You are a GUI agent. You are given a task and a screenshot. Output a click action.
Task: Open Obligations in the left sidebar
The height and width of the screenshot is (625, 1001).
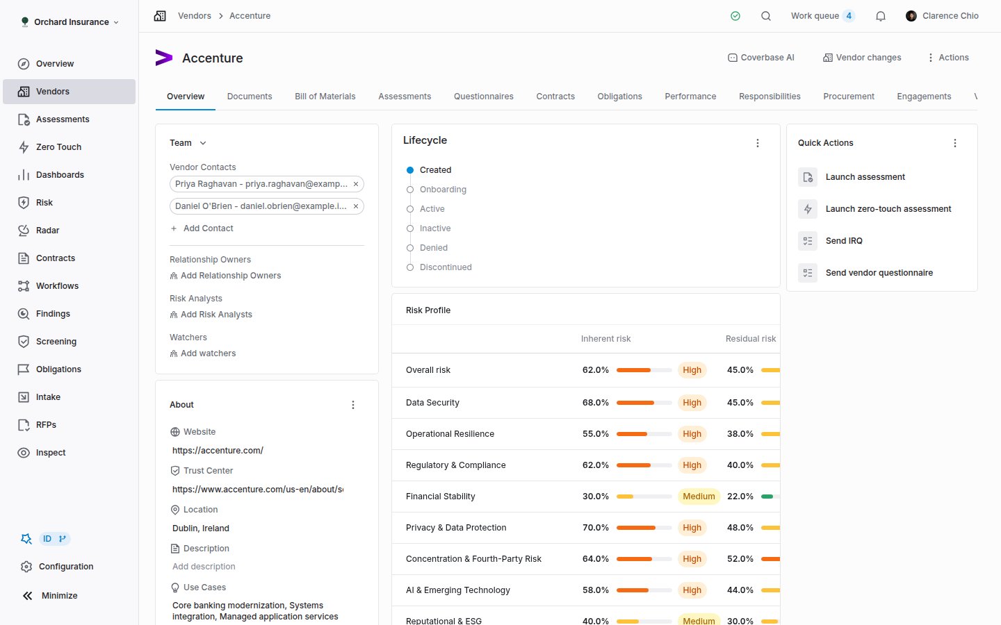(69, 369)
